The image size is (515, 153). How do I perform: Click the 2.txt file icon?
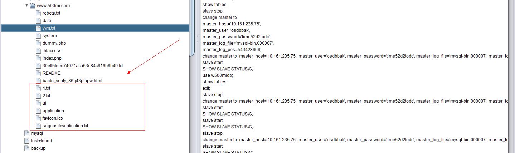pos(38,96)
